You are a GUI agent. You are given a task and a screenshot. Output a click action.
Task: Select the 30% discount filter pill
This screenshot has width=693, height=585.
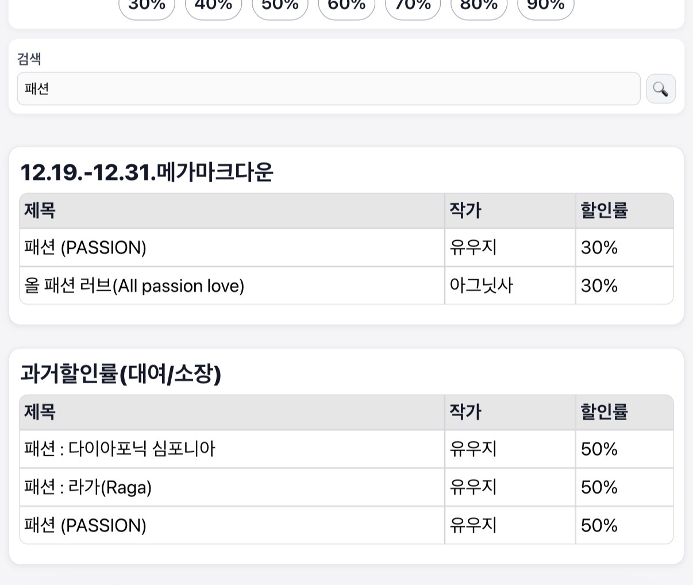(147, 7)
